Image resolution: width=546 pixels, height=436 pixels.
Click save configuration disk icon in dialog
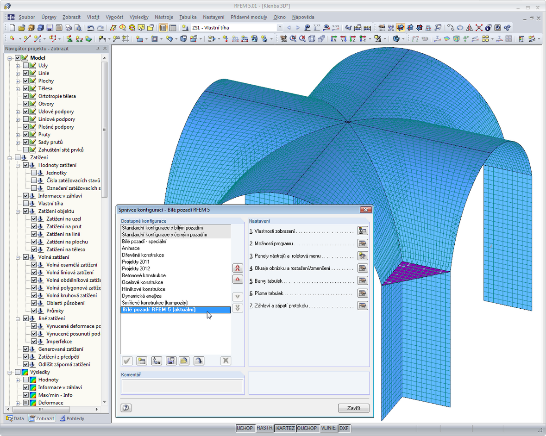[x=171, y=361]
